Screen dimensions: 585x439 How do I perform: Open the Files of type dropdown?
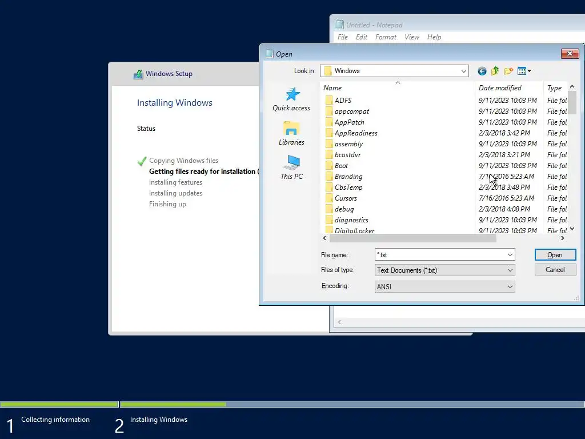pyautogui.click(x=444, y=270)
